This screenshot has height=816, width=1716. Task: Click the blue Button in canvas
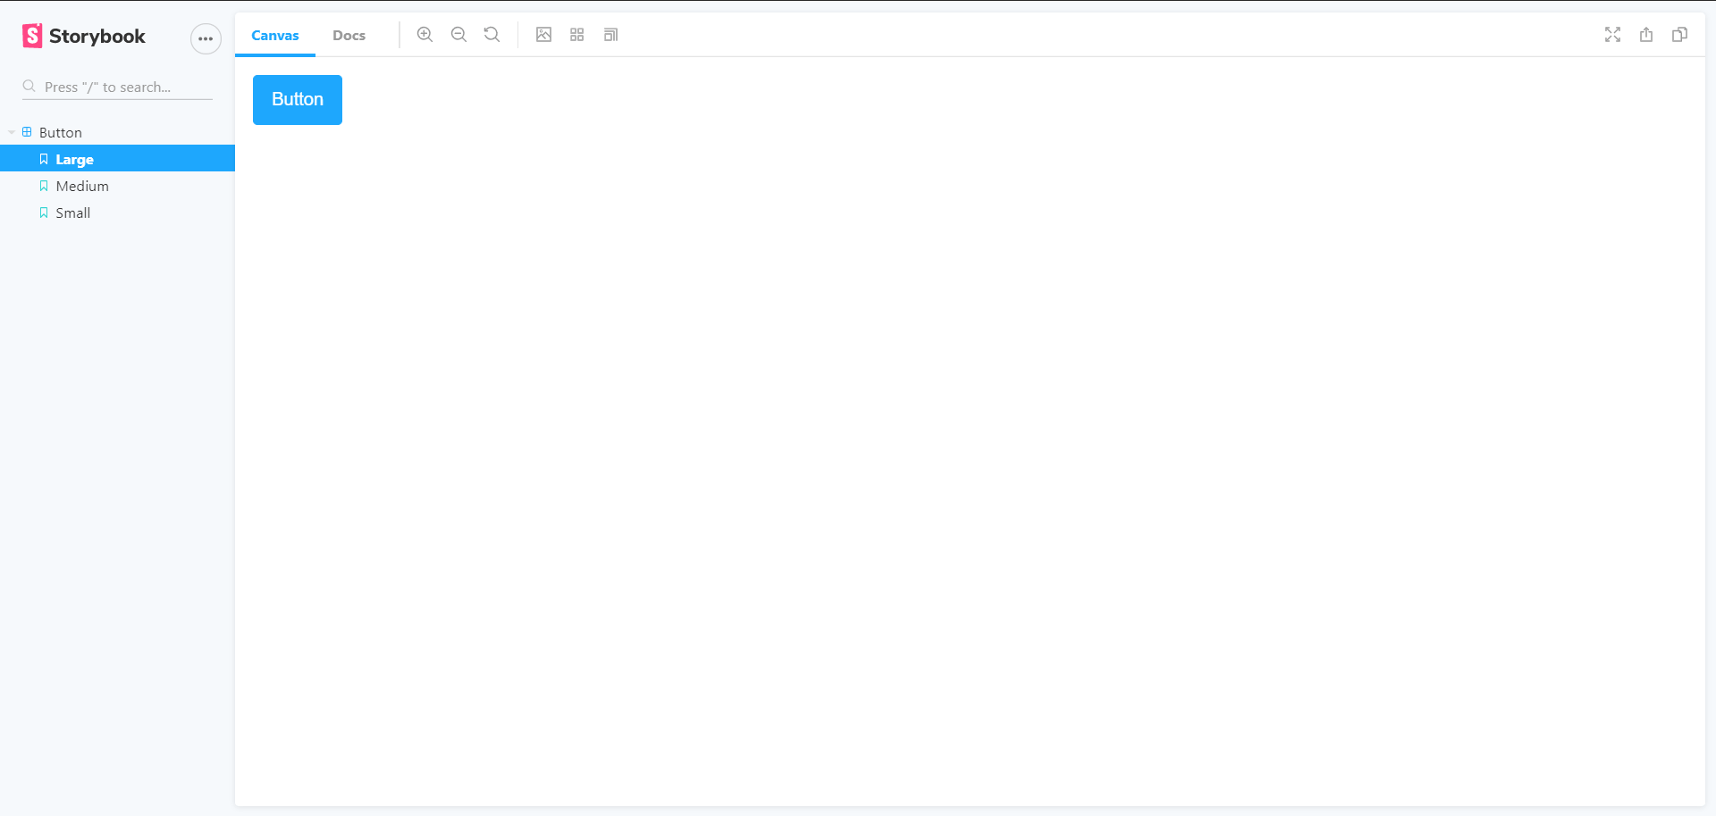298,100
